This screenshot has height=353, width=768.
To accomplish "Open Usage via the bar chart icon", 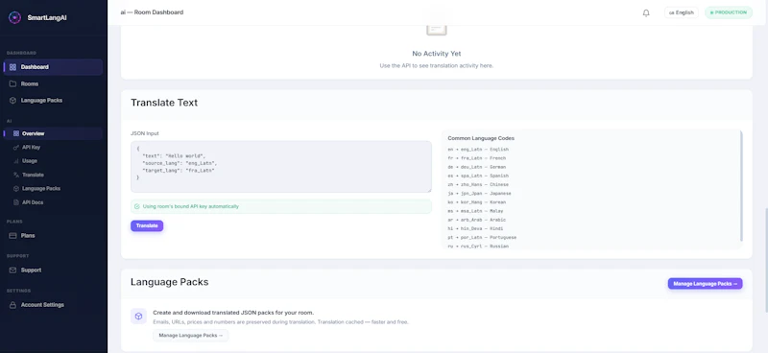I will point(16,161).
